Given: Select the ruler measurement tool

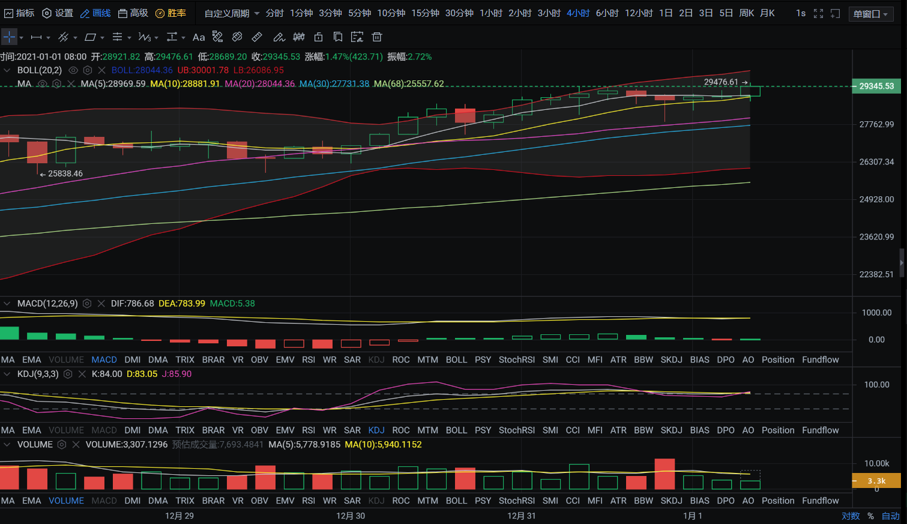Looking at the screenshot, I should pos(257,37).
